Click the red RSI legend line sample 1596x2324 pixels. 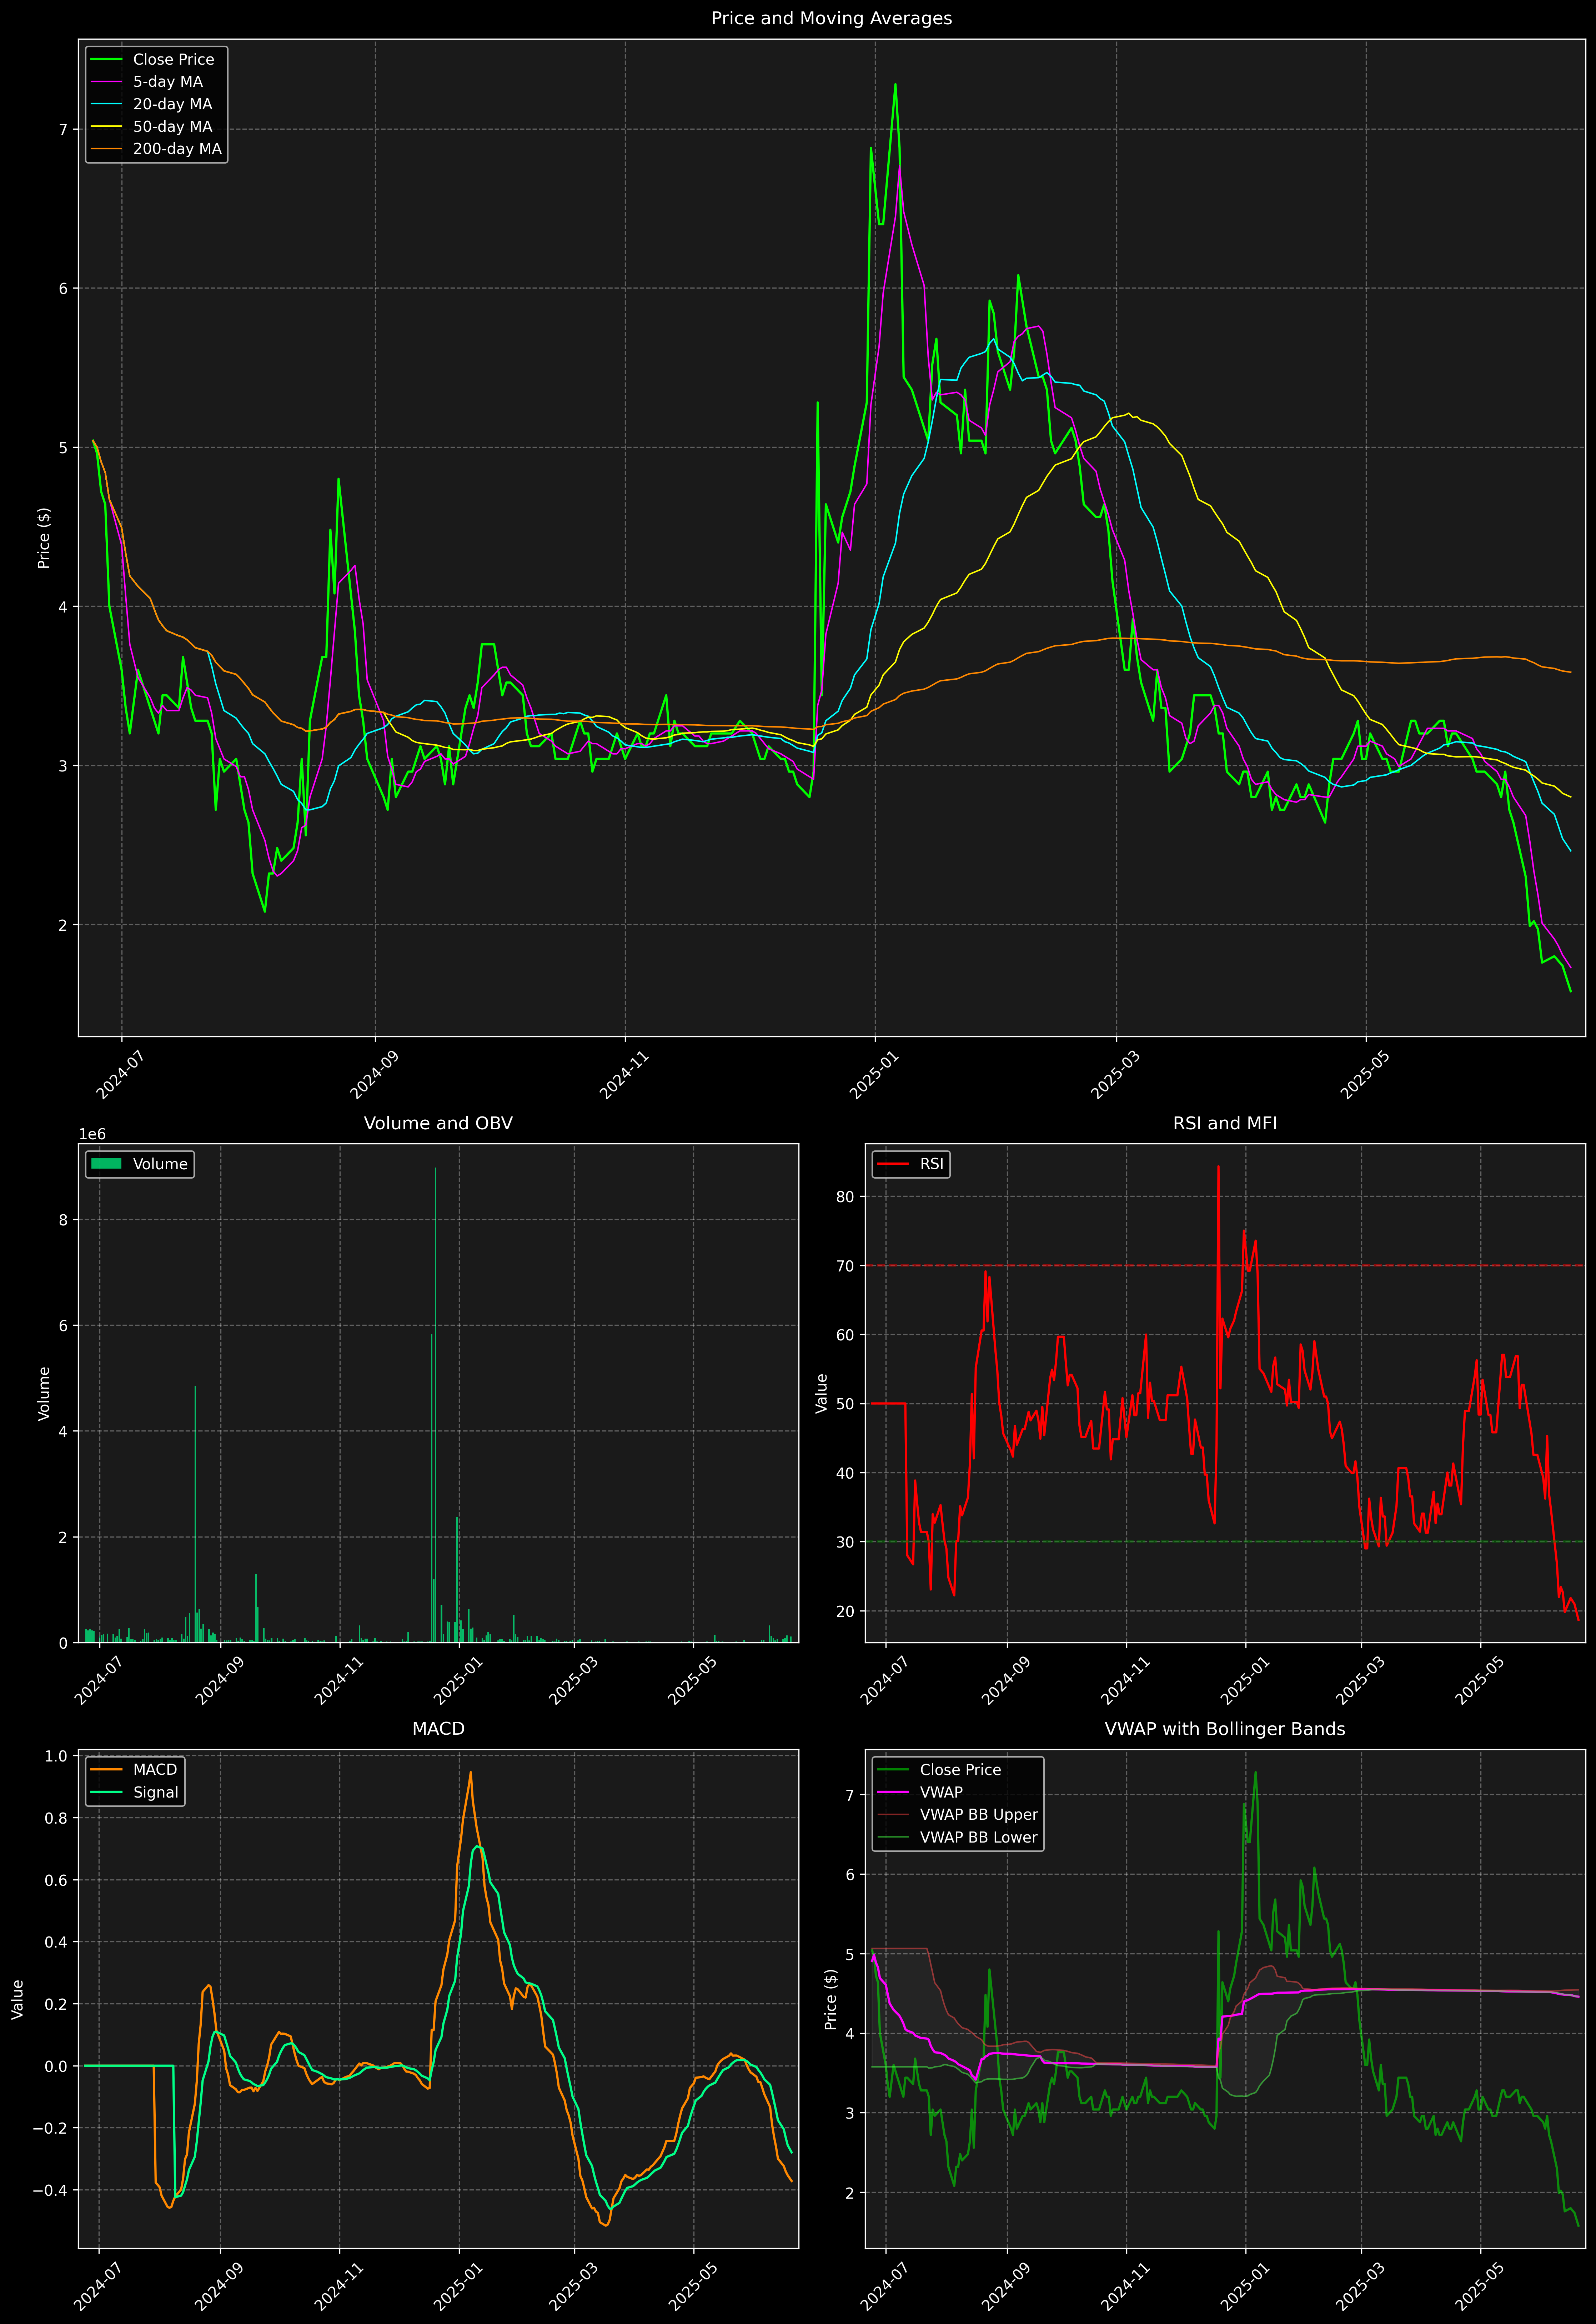click(893, 1164)
